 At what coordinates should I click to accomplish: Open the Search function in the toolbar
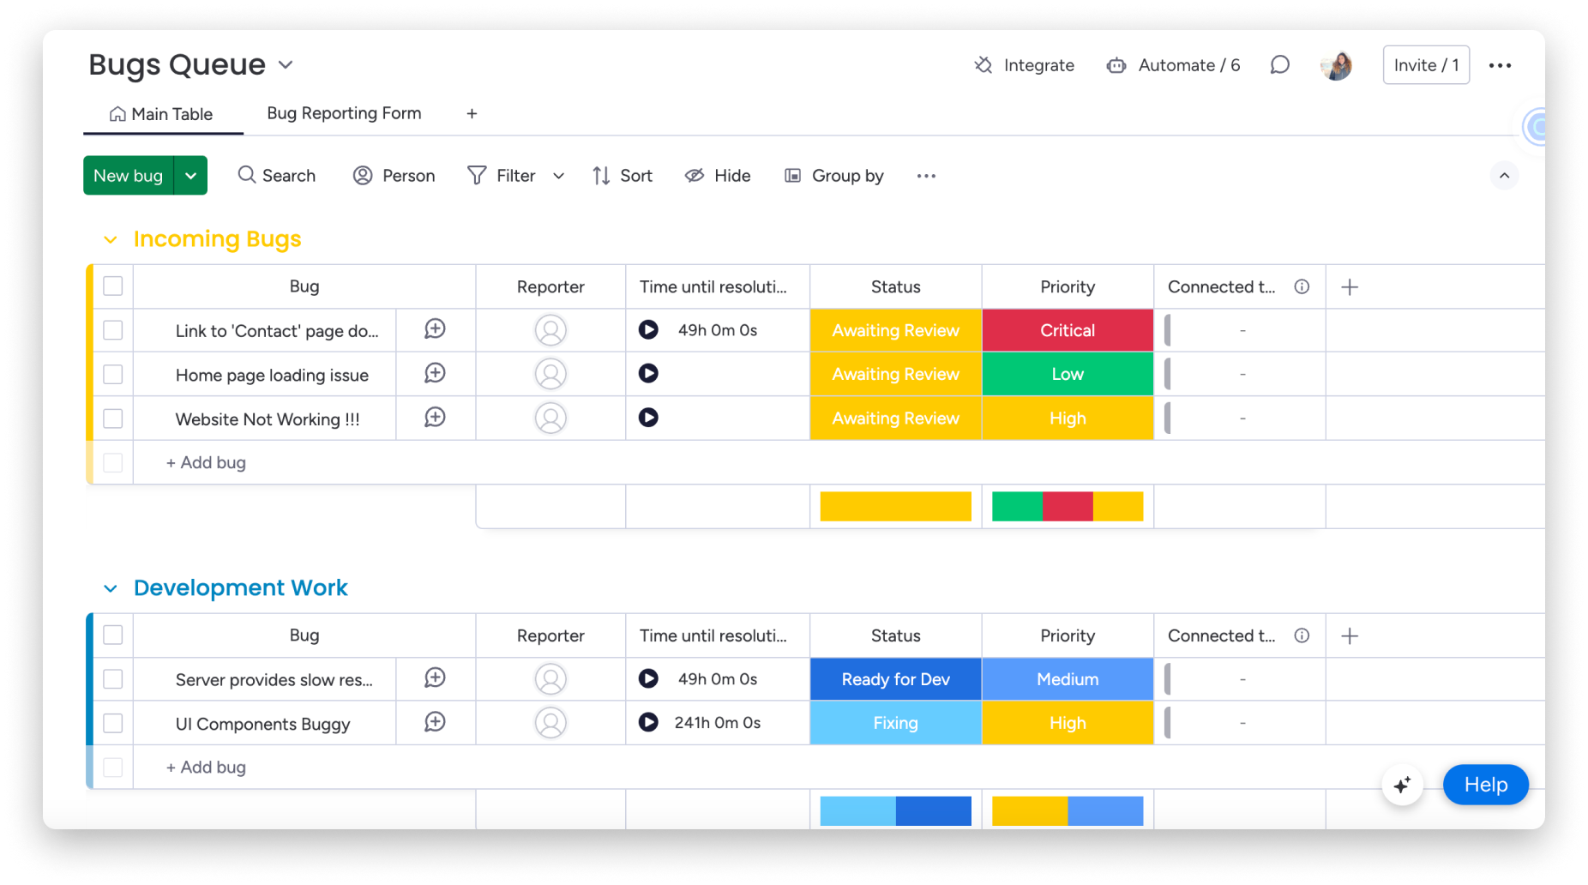coord(276,175)
